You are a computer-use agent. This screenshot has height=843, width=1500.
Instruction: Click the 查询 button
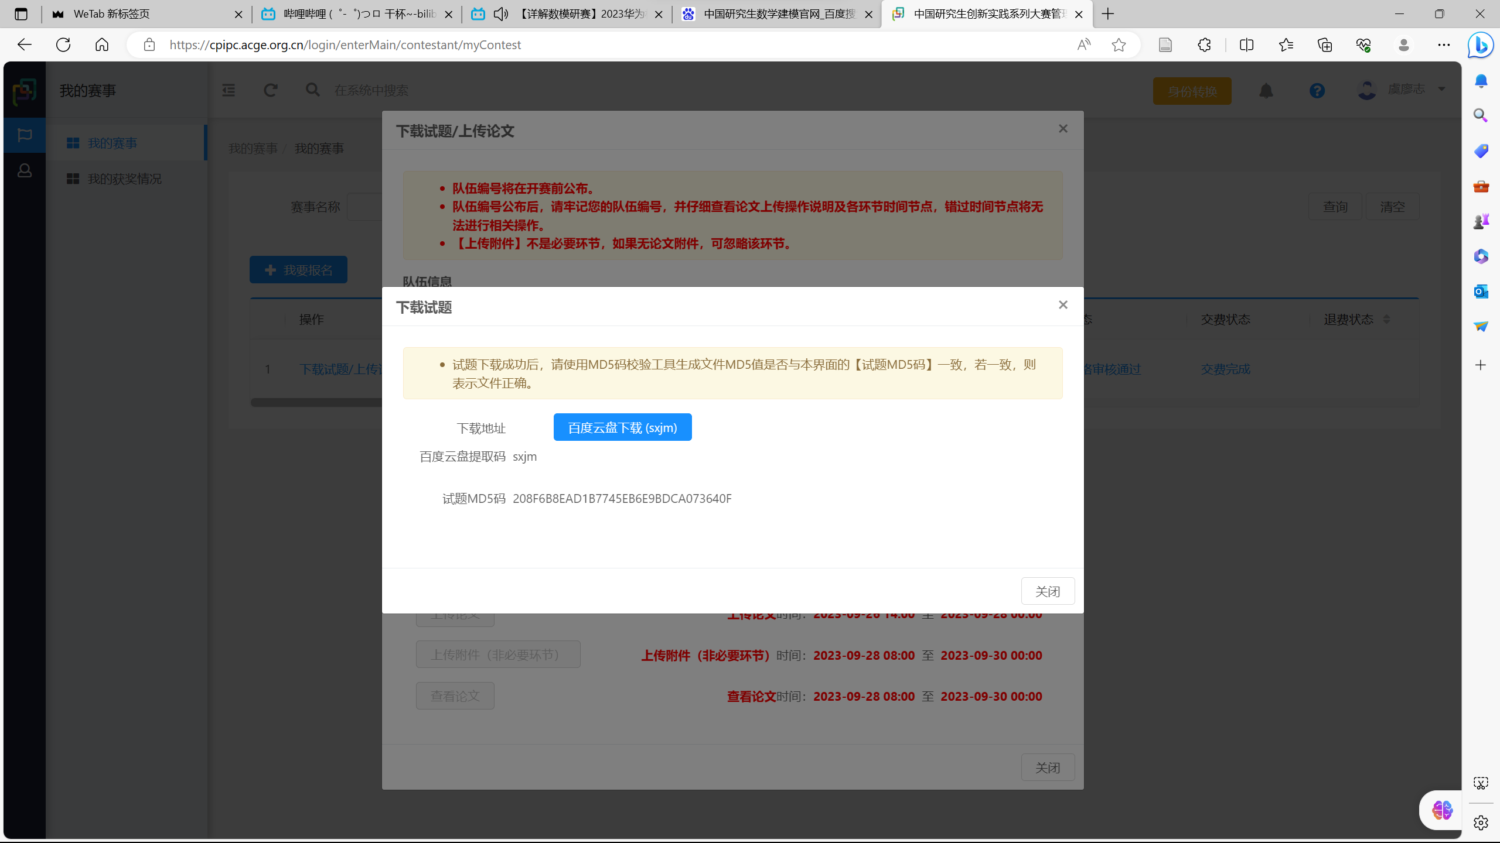click(1335, 207)
